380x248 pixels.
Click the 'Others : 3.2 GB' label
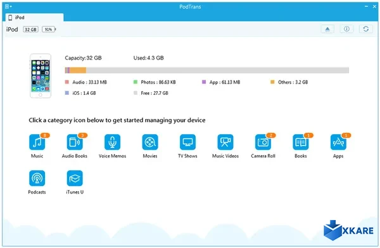point(293,82)
